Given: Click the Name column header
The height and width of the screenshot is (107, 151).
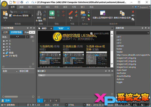Looking at the screenshot, I should [10, 71].
